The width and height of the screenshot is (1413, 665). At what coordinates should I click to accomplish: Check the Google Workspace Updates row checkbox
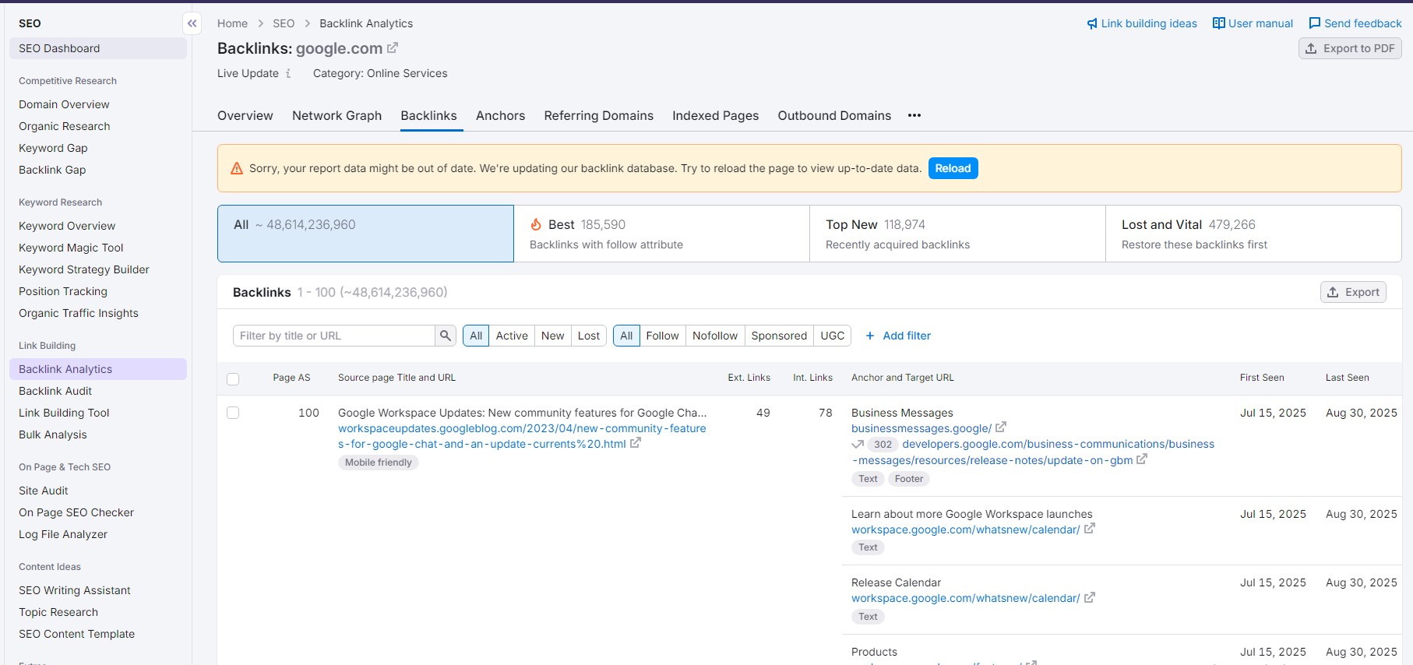[x=233, y=413]
